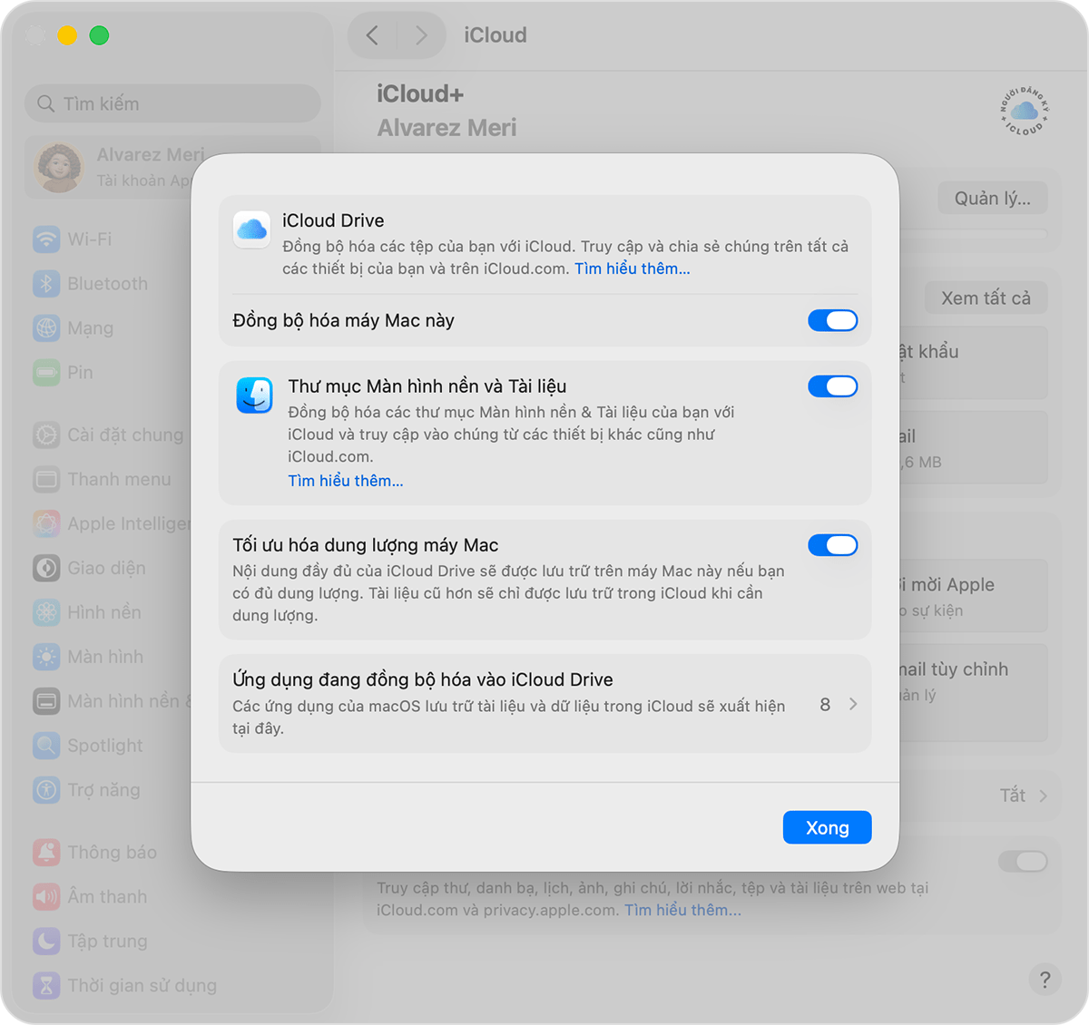Turn off Thư mục Màn hình nền và Tài liệu sync
1089x1025 pixels.
(x=832, y=386)
